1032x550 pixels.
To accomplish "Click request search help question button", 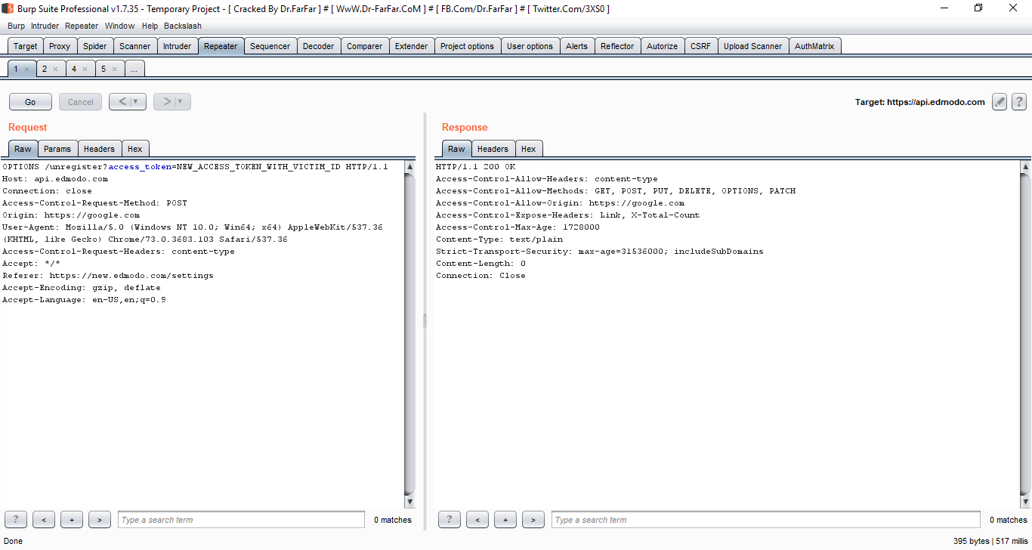I will tap(16, 520).
